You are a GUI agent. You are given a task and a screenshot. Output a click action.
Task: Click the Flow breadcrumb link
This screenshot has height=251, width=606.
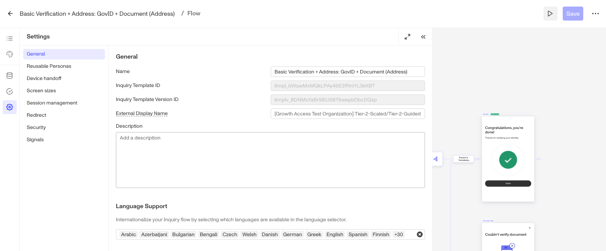tap(194, 14)
